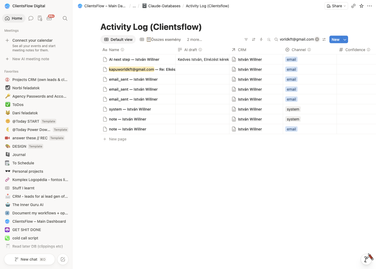Viewport: 376px width, 269px height.
Task: Click the system tag in system — István Willner row
Action: (293, 109)
